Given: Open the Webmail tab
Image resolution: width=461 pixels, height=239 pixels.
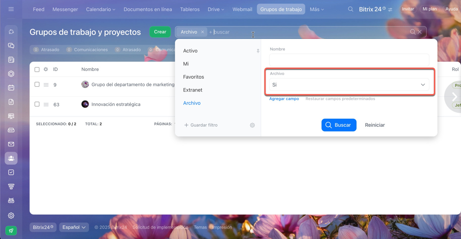Looking at the screenshot, I should 242,9.
